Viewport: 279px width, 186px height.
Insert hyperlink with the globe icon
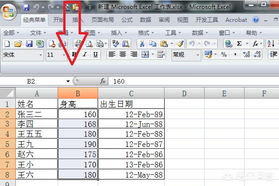point(228,44)
